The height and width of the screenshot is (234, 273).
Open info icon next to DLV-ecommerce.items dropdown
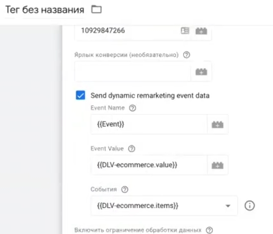click(x=250, y=206)
